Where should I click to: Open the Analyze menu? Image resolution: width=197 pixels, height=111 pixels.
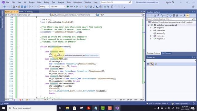61,2
